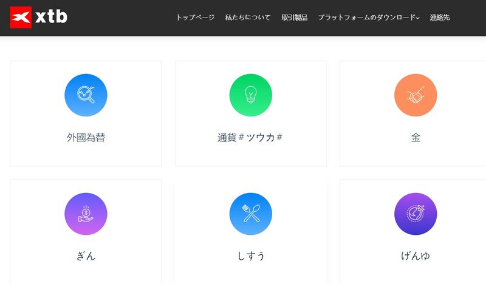Click the blue fork and spoon icon above しすう

[251, 214]
